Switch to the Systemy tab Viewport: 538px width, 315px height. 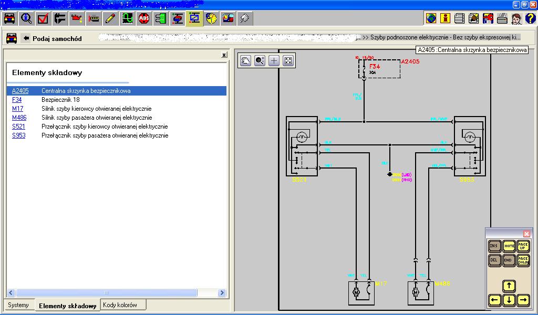18,305
